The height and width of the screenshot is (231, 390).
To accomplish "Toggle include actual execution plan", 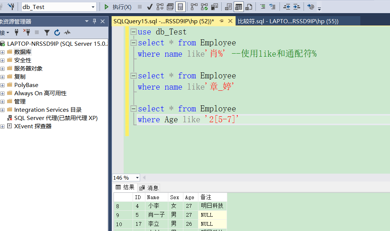I will point(194,7).
